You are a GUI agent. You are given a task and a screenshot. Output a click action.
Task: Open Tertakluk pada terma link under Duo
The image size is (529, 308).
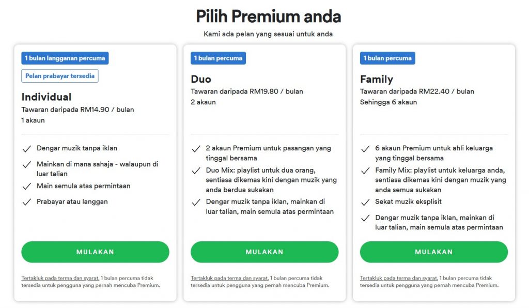coord(230,278)
